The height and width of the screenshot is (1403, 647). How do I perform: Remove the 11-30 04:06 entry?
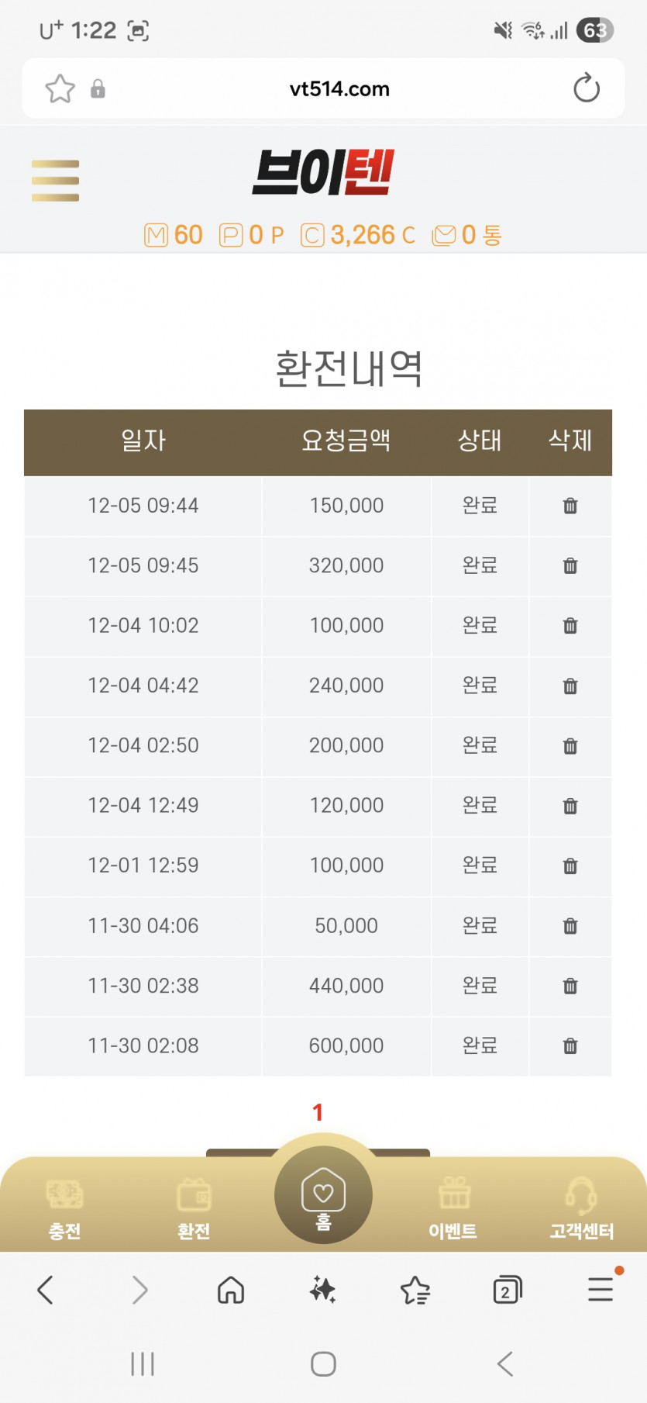pyautogui.click(x=570, y=926)
